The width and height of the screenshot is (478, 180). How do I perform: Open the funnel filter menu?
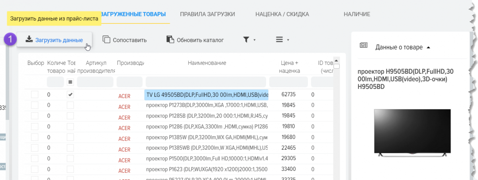pyautogui.click(x=247, y=39)
